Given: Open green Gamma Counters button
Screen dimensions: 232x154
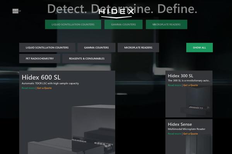Looking at the screenshot, I should pyautogui.click(x=123, y=25).
